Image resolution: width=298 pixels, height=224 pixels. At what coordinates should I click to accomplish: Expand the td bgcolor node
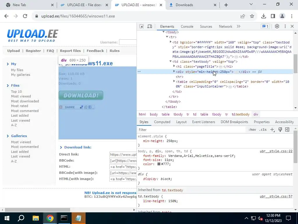tap(171, 42)
